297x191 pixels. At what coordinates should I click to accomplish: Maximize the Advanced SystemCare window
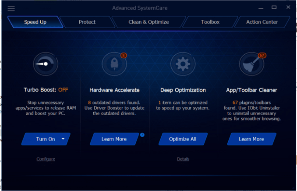(274, 7)
